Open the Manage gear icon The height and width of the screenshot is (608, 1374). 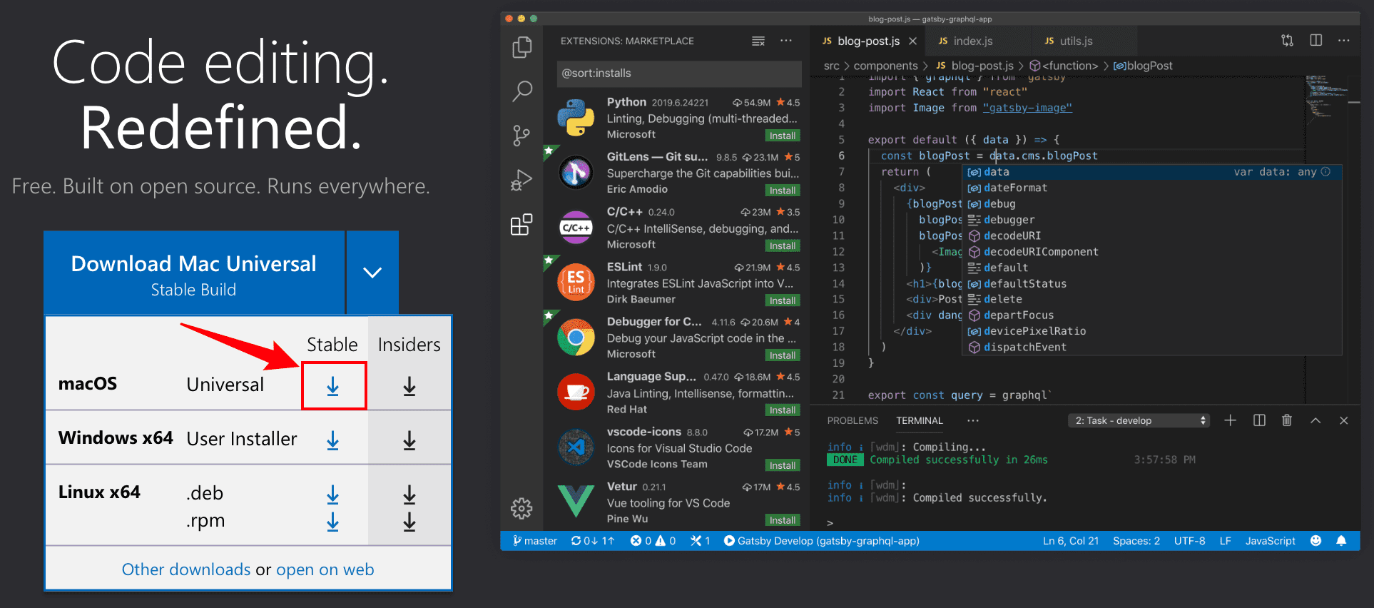click(x=521, y=508)
